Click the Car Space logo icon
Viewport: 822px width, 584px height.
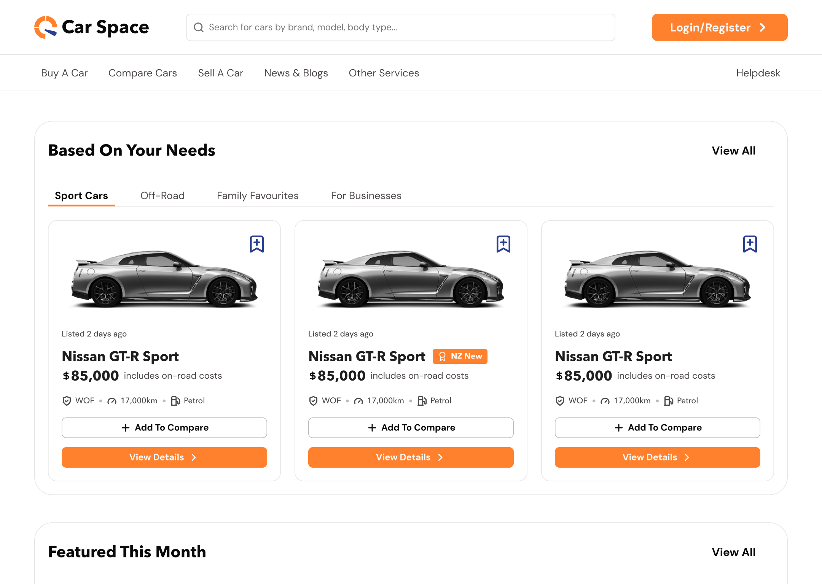[x=46, y=27]
